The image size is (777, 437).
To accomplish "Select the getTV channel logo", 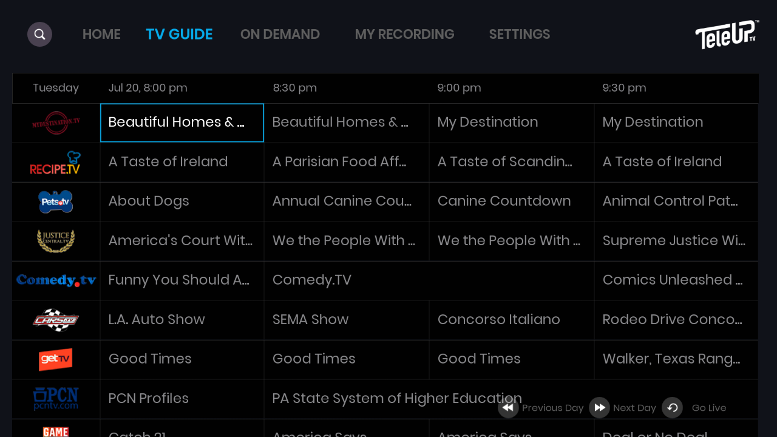I will point(55,359).
